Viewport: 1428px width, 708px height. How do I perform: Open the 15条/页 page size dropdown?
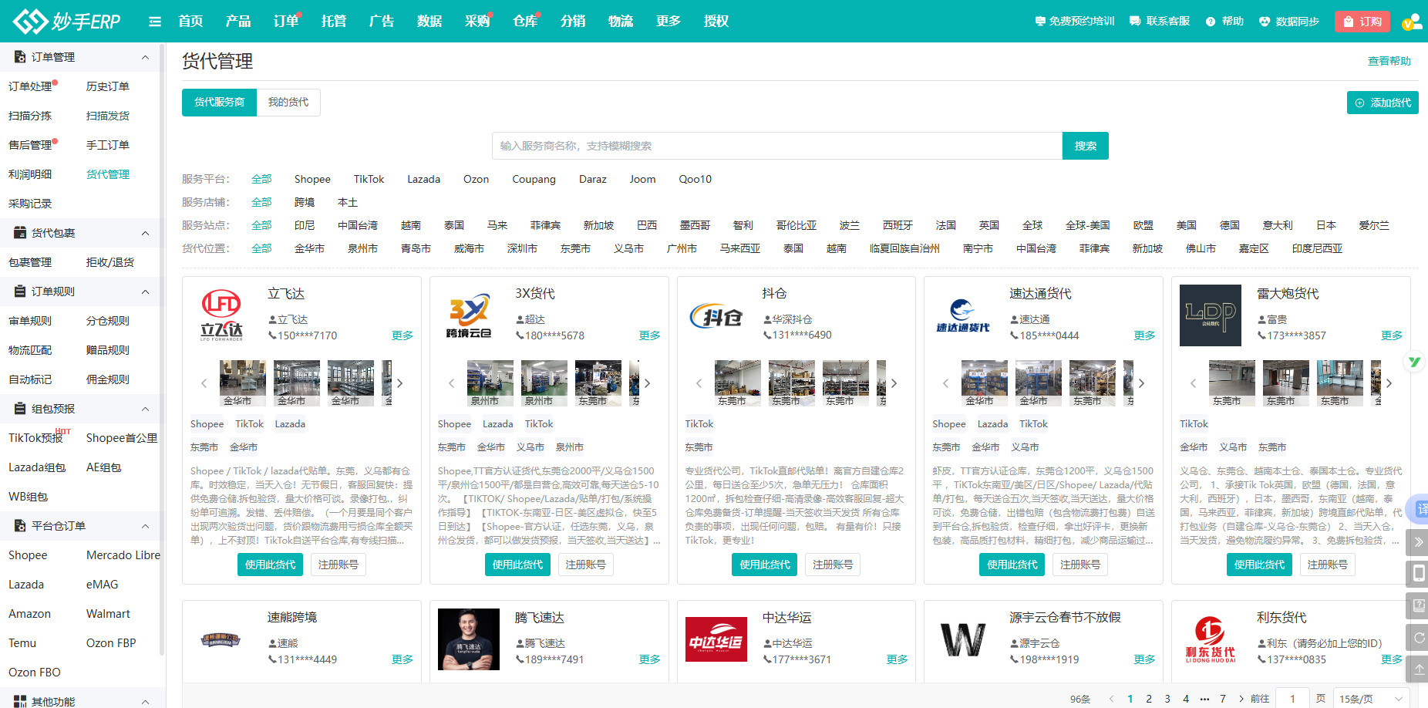1370,699
